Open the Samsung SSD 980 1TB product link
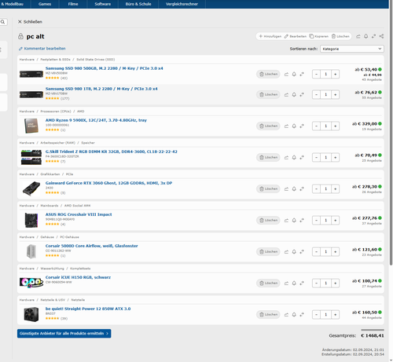The image size is (393, 362). (101, 89)
